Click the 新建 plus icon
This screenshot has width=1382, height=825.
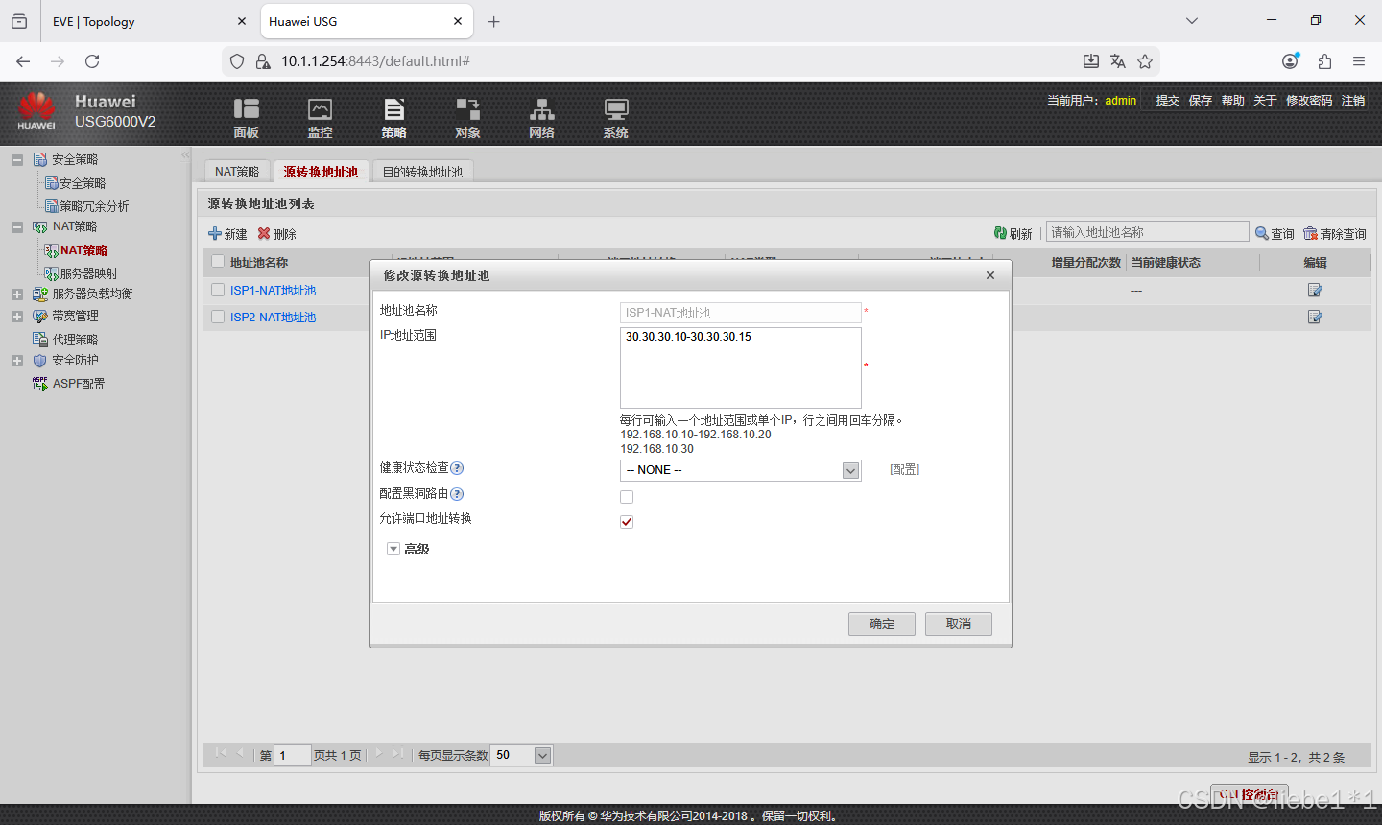pos(215,233)
